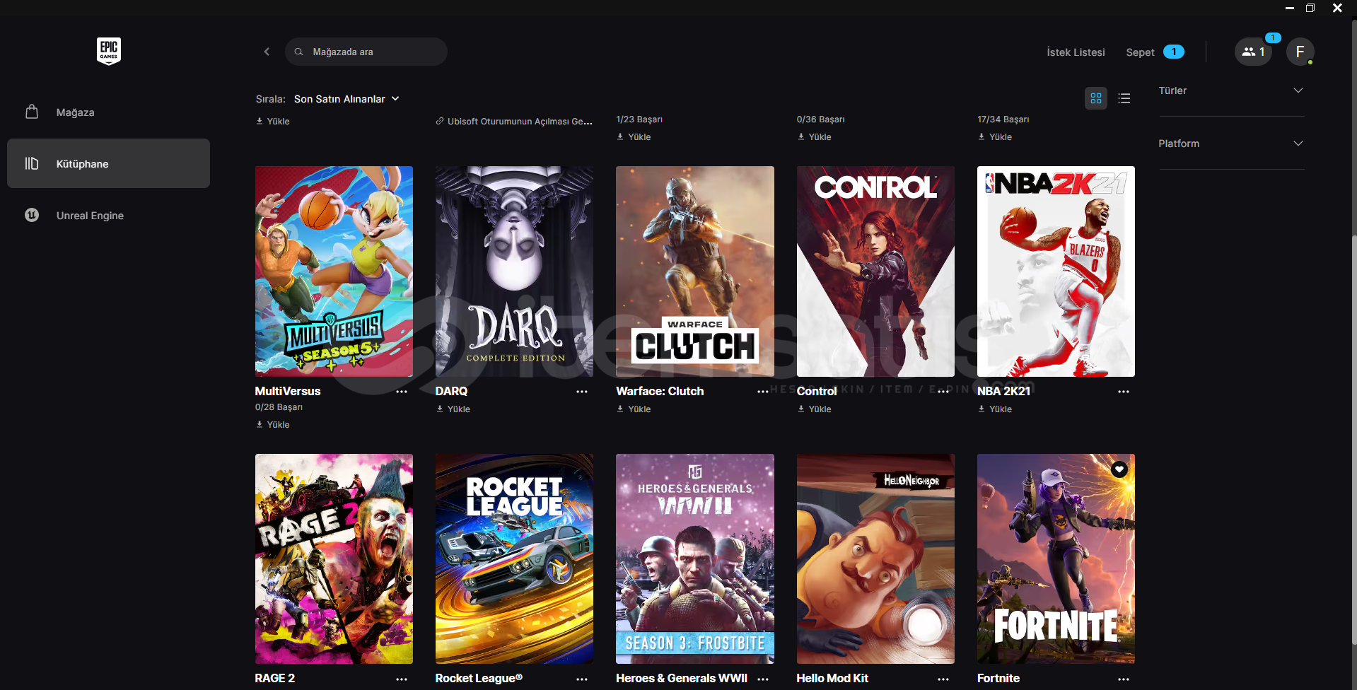Click the Rocket League® title text

(x=479, y=678)
